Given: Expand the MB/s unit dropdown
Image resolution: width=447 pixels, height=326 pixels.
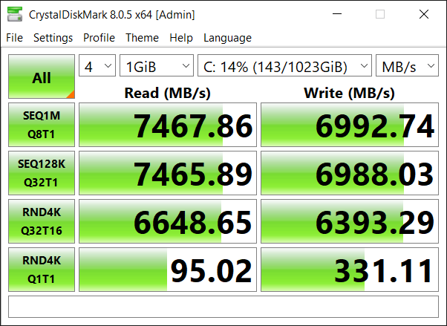Looking at the screenshot, I should click(x=407, y=65).
